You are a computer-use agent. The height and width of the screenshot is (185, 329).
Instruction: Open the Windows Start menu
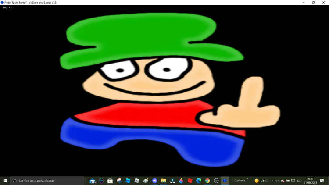point(5,181)
